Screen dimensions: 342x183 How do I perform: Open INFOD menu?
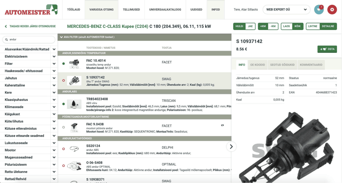point(216,10)
